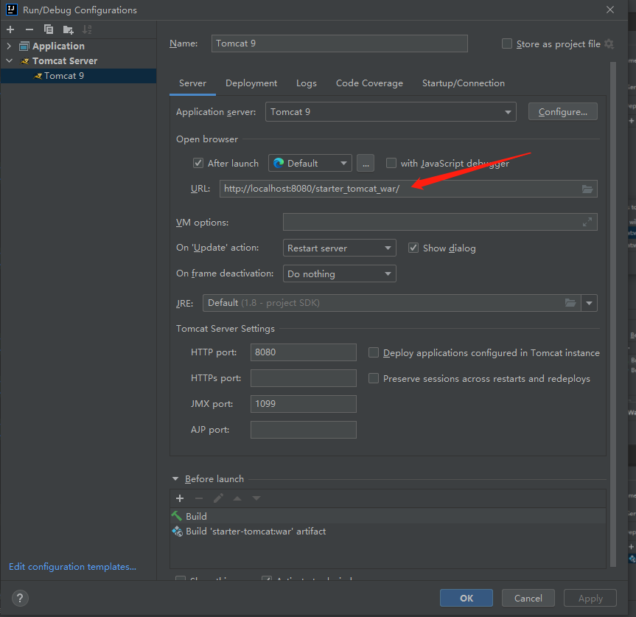The height and width of the screenshot is (617, 636).
Task: Open the Application server dropdown
Action: 391,112
